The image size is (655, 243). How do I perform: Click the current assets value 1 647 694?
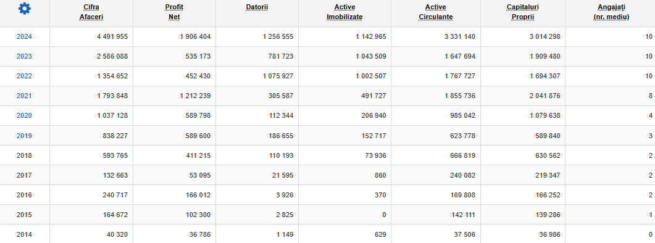pos(459,56)
